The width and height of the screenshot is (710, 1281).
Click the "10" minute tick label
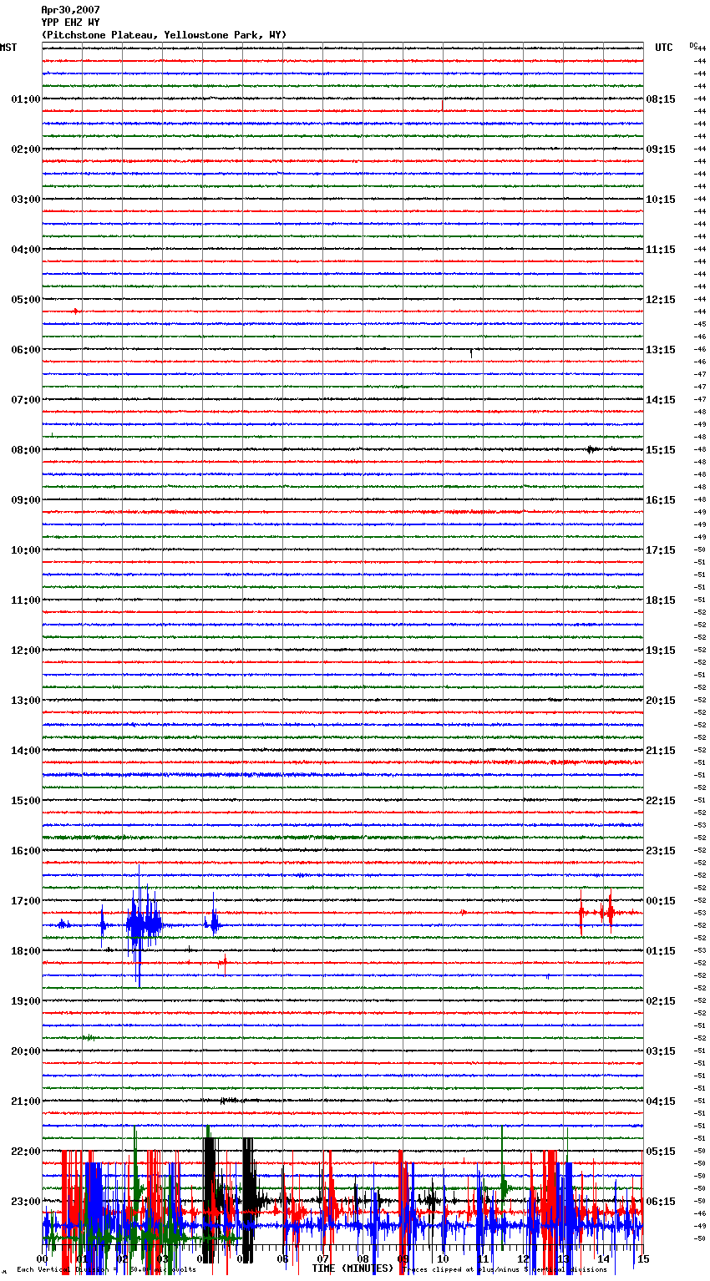pyautogui.click(x=443, y=1259)
